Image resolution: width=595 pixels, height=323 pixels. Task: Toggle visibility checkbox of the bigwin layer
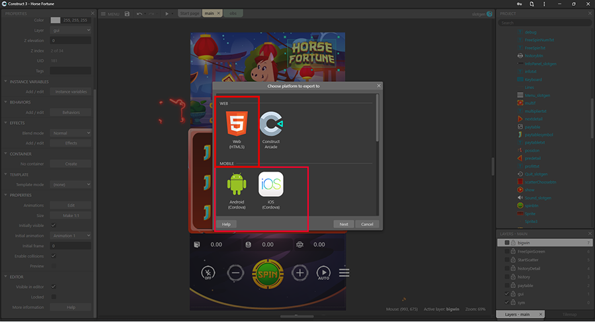(x=507, y=242)
